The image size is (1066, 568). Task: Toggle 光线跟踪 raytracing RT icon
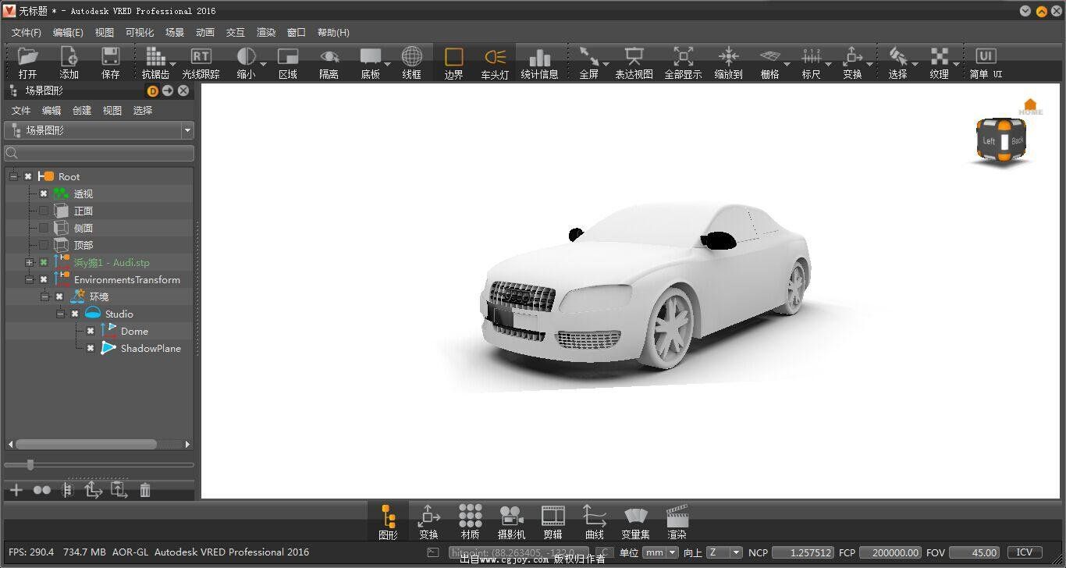point(201,56)
